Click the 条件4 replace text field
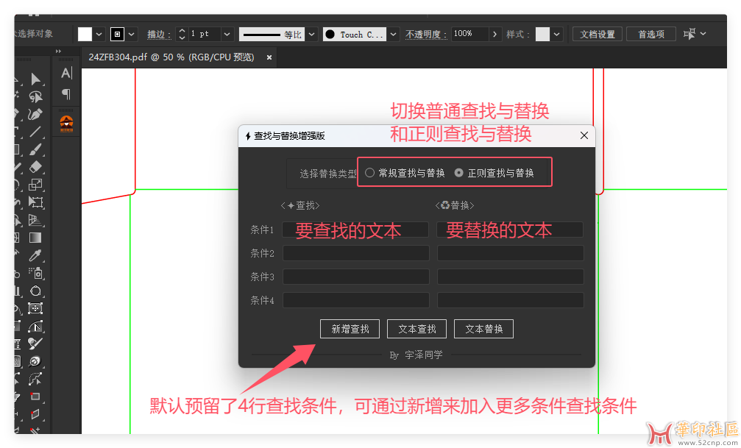This screenshot has width=741, height=448. tap(511, 300)
